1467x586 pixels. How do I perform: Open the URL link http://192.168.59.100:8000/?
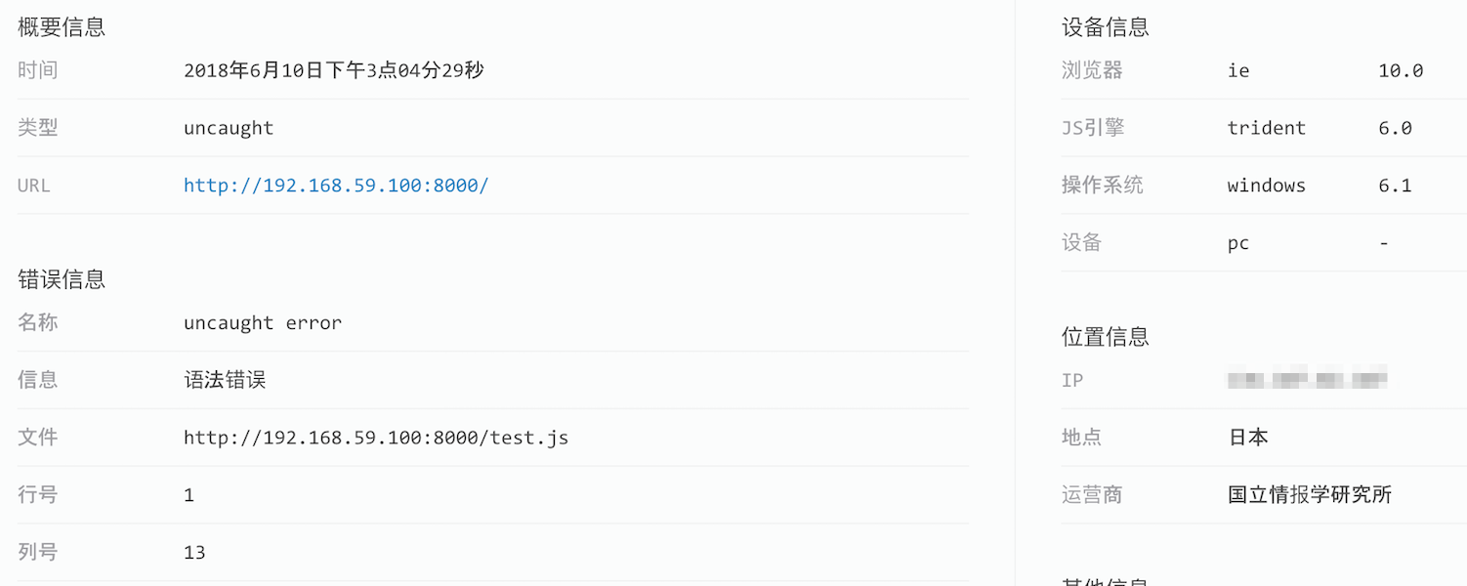coord(335,185)
